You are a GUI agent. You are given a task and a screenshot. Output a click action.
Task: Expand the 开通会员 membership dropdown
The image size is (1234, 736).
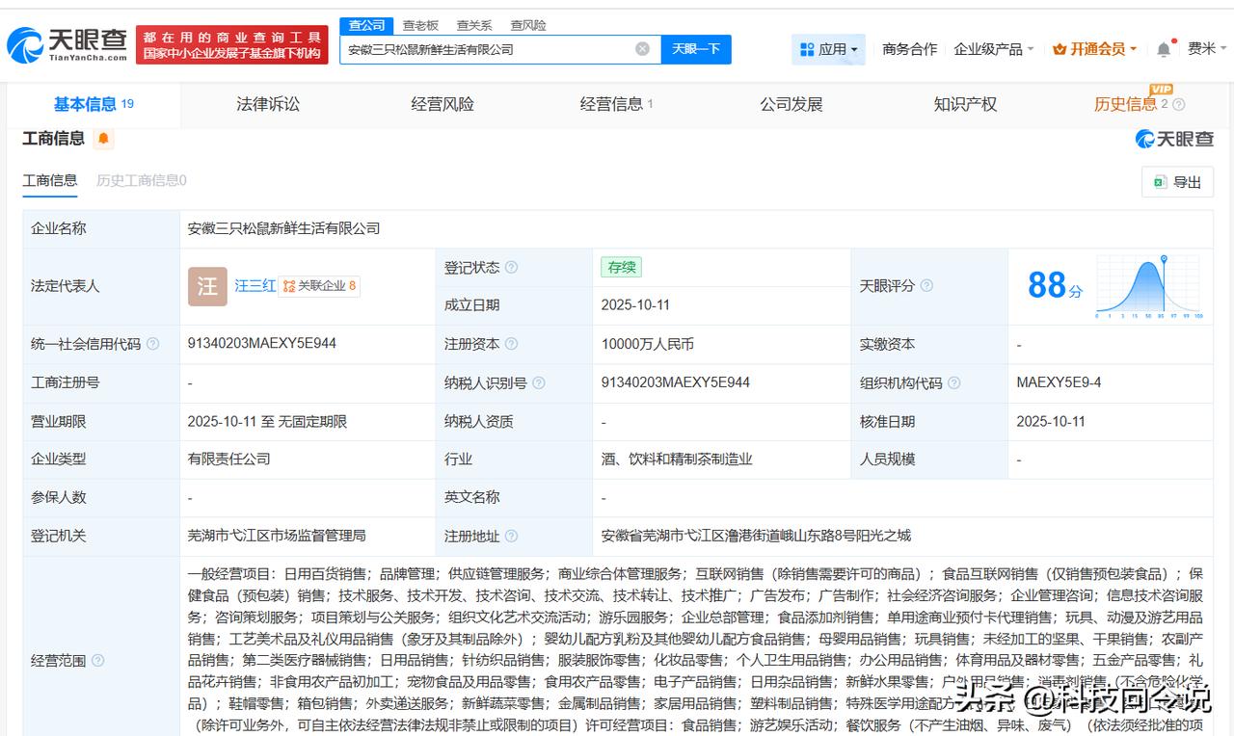(x=1094, y=49)
